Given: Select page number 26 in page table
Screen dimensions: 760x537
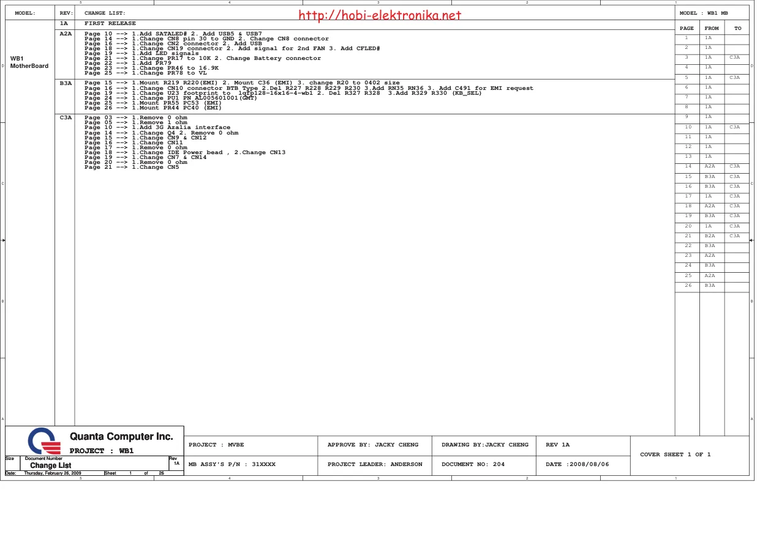Looking at the screenshot, I should pos(688,286).
